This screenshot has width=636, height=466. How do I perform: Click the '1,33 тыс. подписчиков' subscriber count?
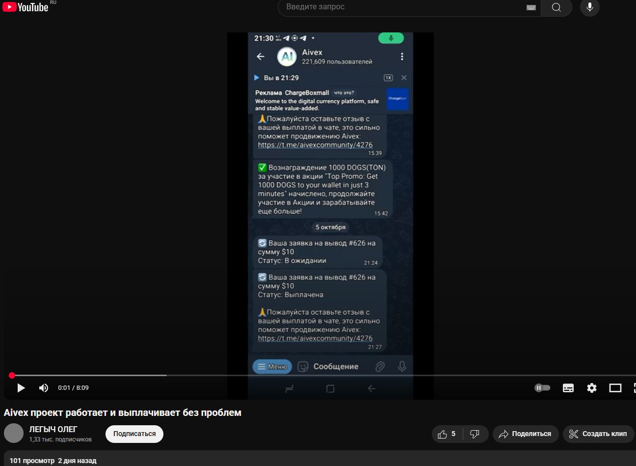[x=60, y=439]
